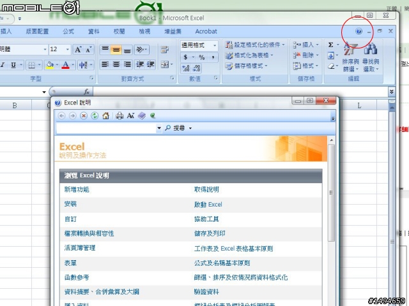Open insert cells menu 插入
The image size is (409, 306).
point(305,45)
